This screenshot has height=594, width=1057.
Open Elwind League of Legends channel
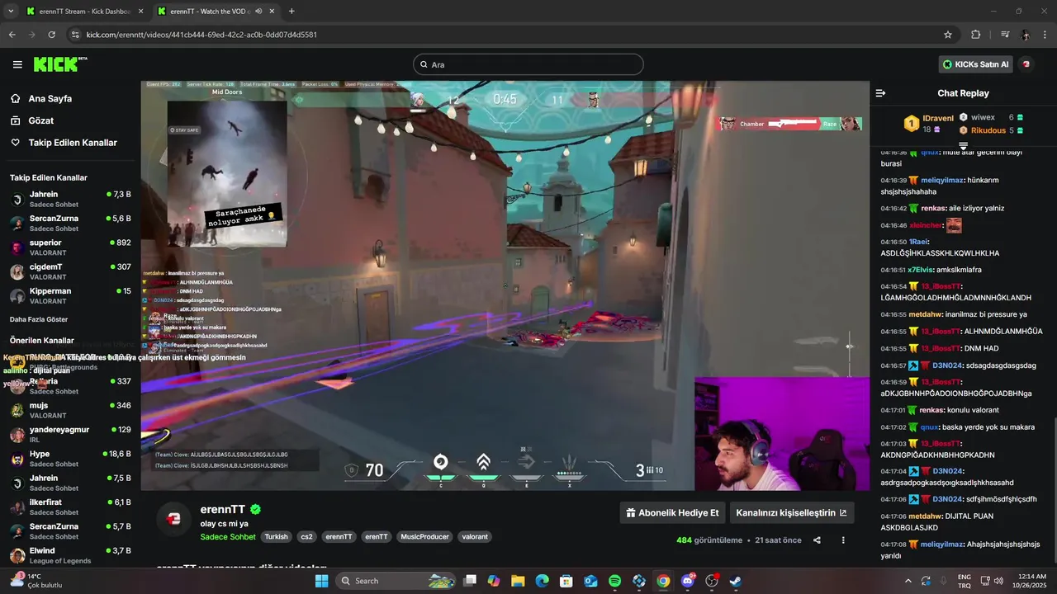point(70,555)
